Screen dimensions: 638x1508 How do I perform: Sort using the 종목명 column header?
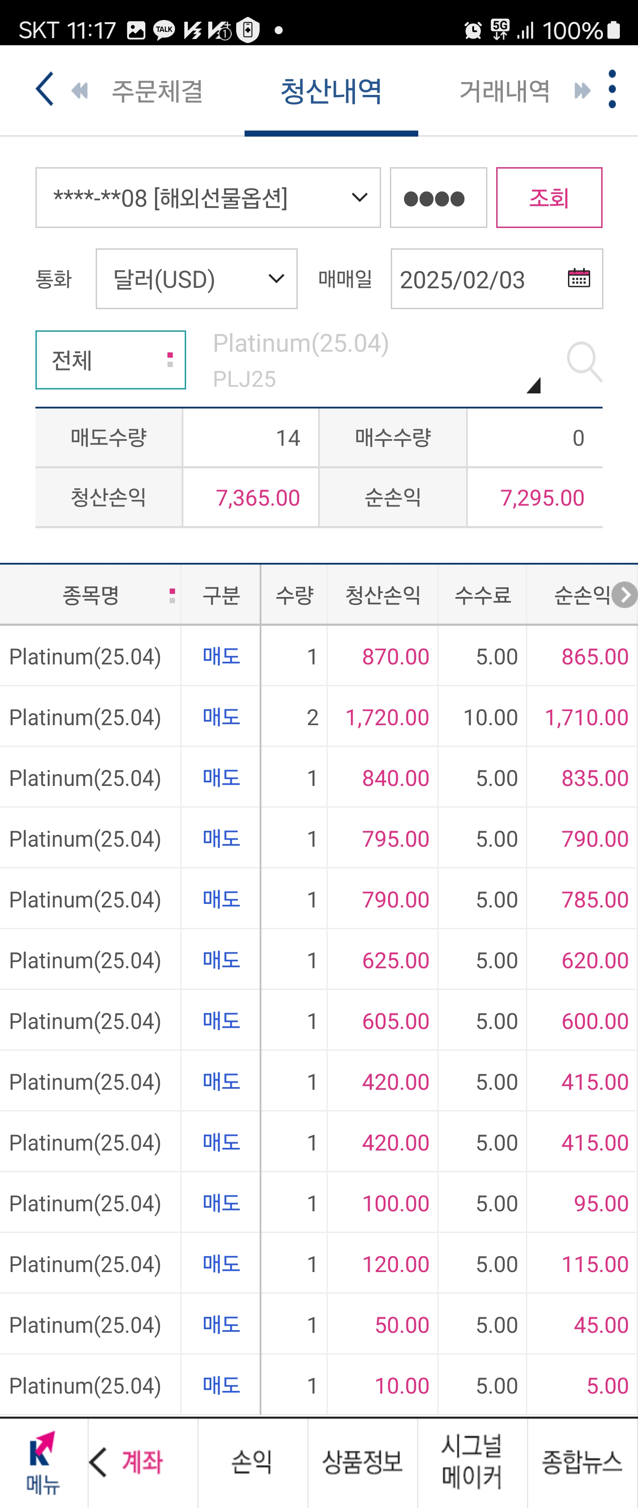[x=91, y=595]
